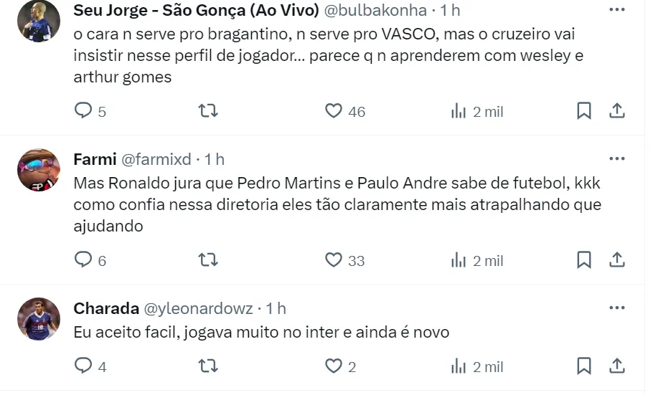The height and width of the screenshot is (395, 658).
Task: Reply to the Seu Jorge tweet
Action: tap(84, 110)
